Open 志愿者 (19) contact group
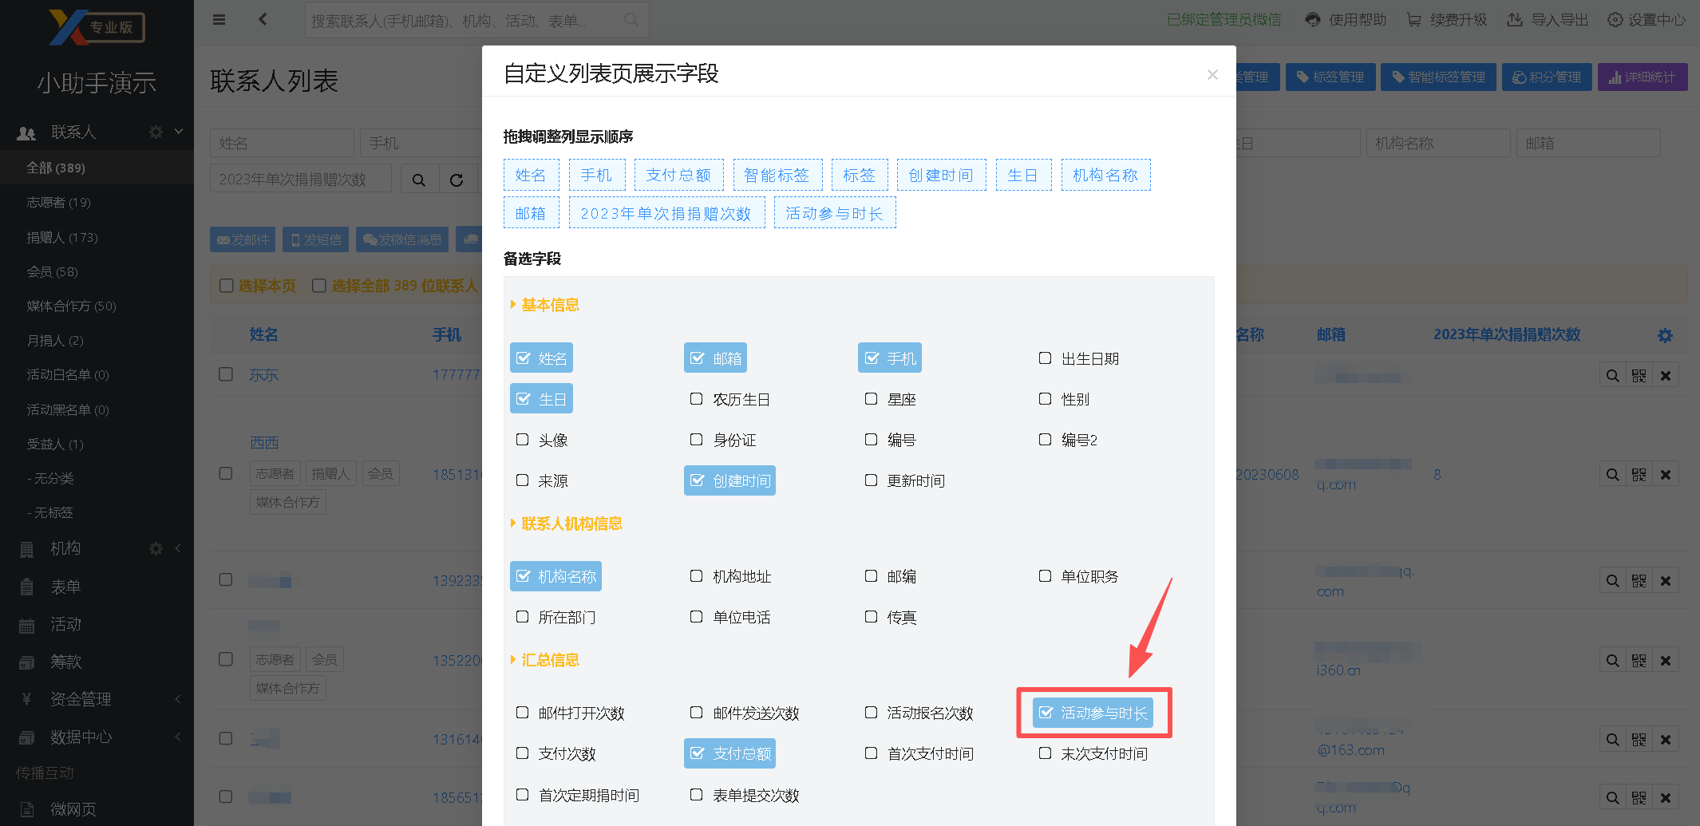 click(x=58, y=203)
